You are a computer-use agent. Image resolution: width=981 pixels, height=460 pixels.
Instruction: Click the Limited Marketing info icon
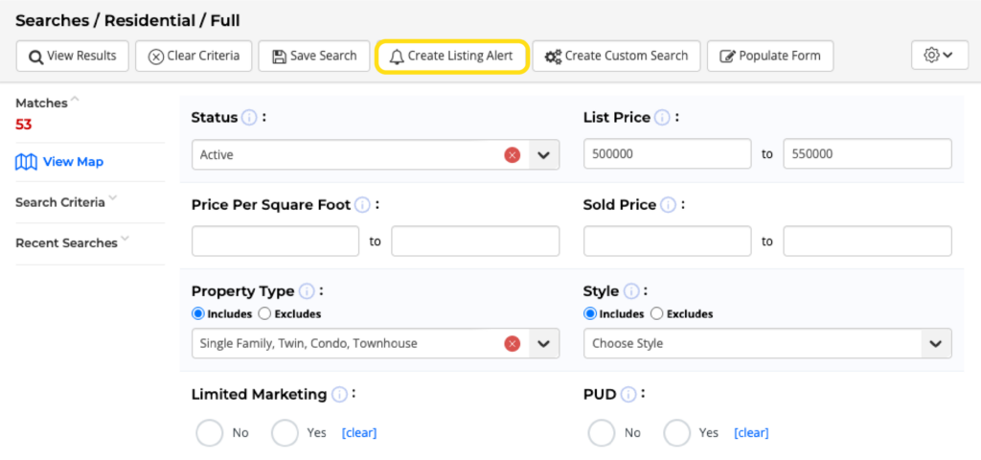(339, 394)
